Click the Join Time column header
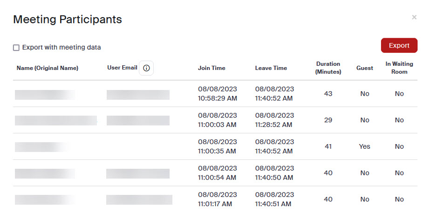431x221 pixels. 212,68
